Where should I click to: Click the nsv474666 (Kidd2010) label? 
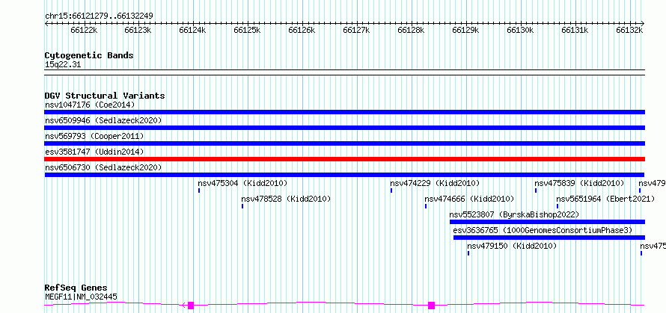pos(469,199)
